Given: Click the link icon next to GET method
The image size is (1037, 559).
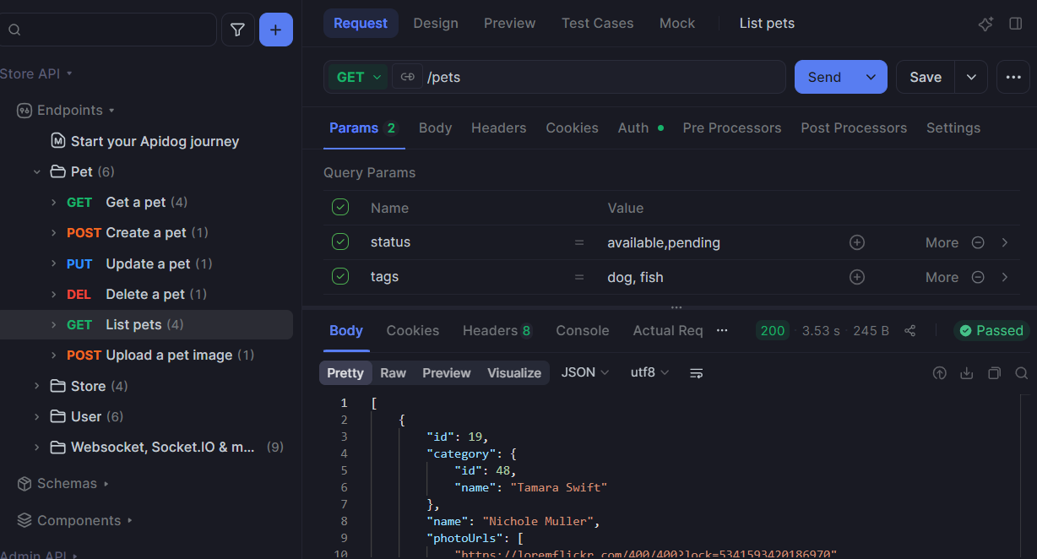Looking at the screenshot, I should point(407,76).
